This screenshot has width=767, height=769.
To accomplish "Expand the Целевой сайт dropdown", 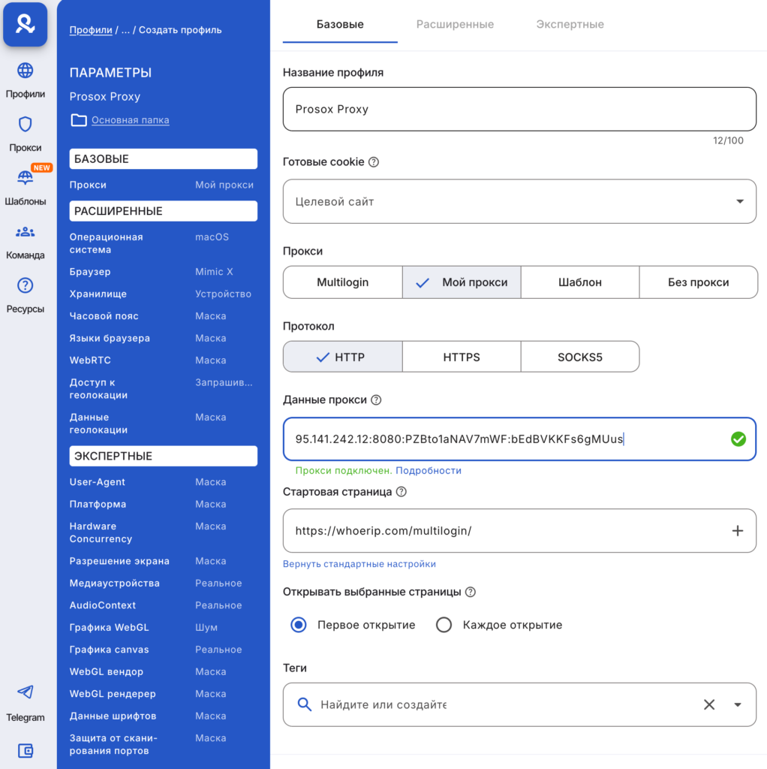I will [740, 201].
